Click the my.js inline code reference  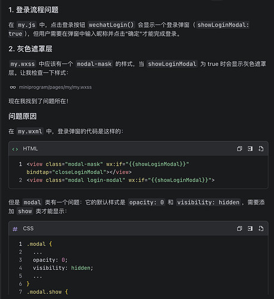[27, 25]
